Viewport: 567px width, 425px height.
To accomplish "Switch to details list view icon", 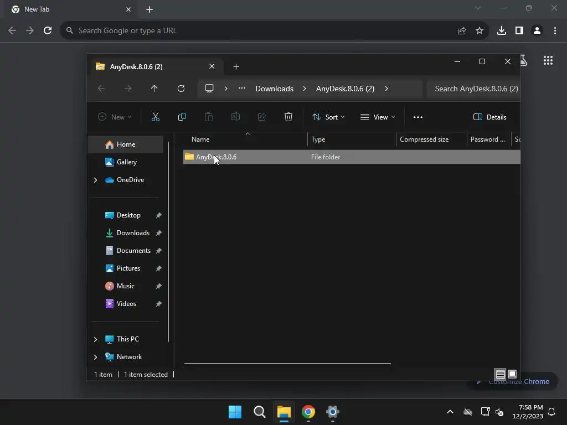I will coord(500,375).
